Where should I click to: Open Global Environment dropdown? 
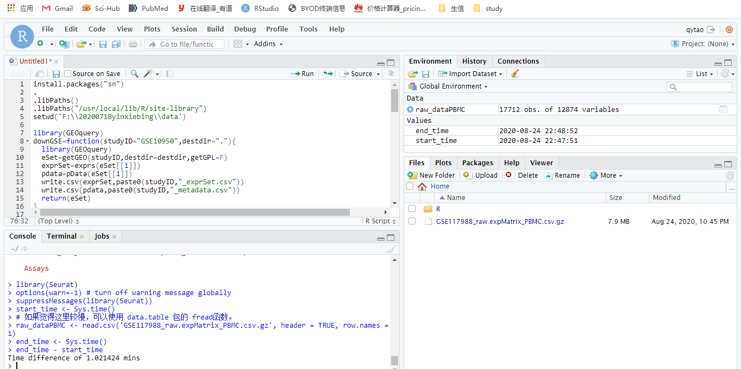pos(448,86)
